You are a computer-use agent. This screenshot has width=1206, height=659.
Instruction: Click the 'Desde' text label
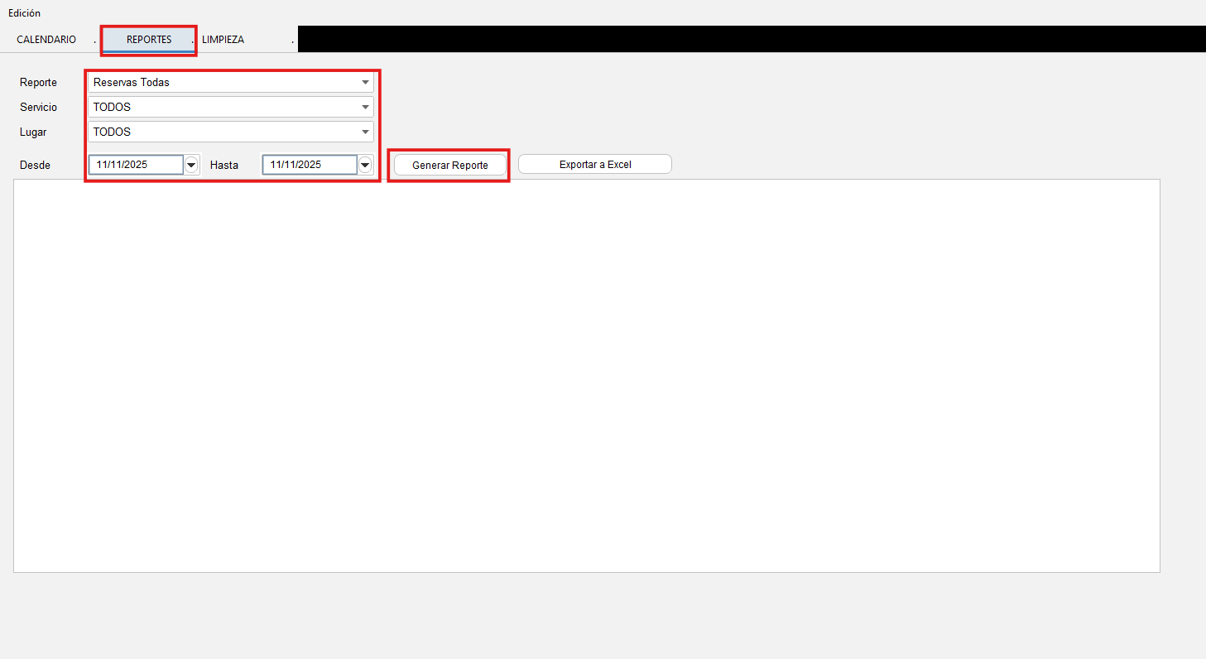(x=35, y=166)
